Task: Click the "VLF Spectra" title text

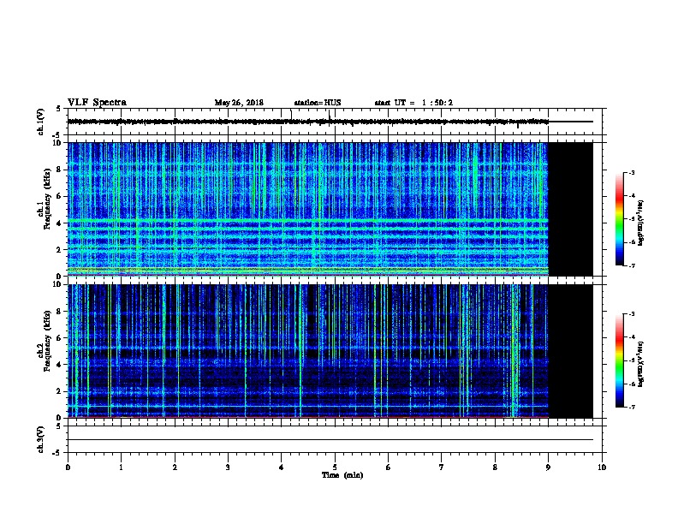Action: (x=97, y=103)
